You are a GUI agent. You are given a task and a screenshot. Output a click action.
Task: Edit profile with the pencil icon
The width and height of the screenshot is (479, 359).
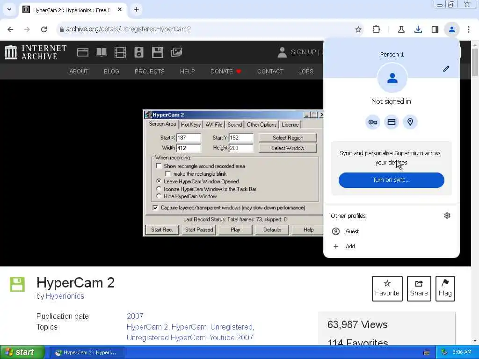pyautogui.click(x=446, y=69)
